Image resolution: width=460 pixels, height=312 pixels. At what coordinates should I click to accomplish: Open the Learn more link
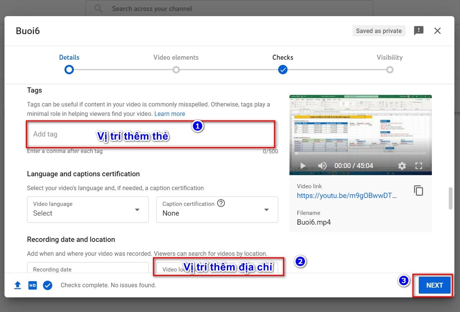pyautogui.click(x=169, y=114)
